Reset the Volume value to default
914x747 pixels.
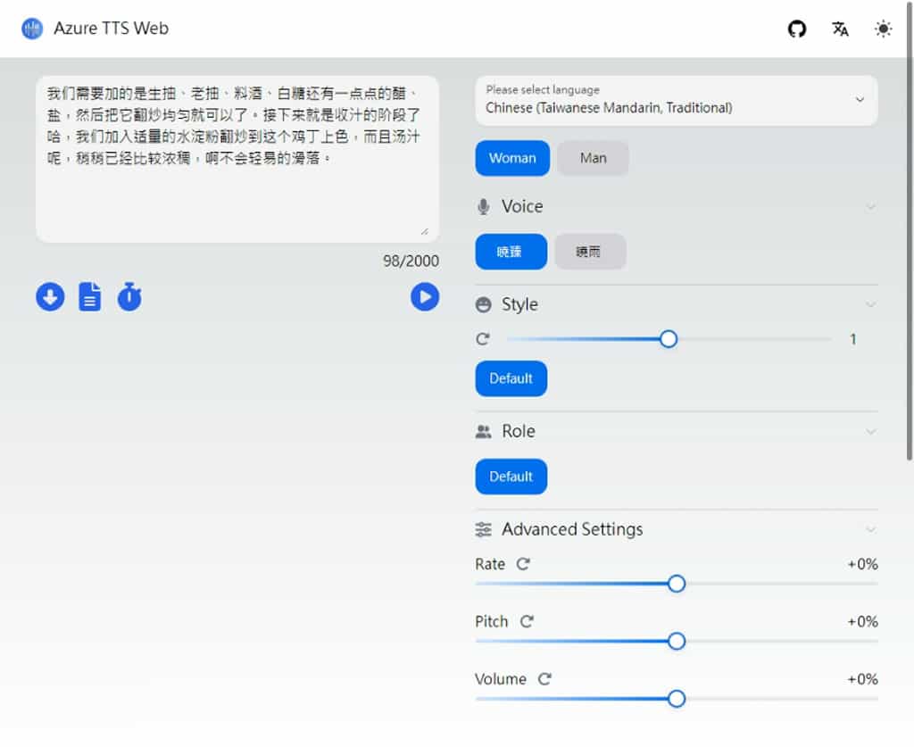tap(544, 679)
